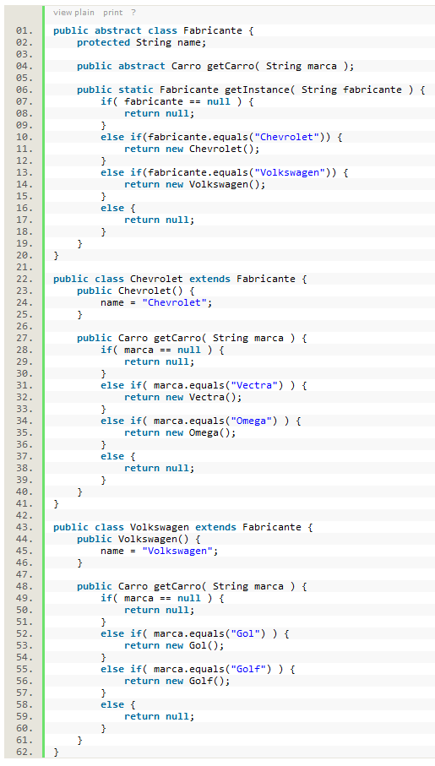Viewport: 435px width, 766px height.
Task: Click 'return new Omega();' line
Action: coord(181,432)
